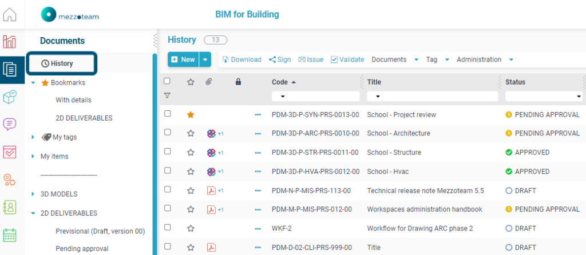Expand the 3D MODELS folder

(x=33, y=194)
